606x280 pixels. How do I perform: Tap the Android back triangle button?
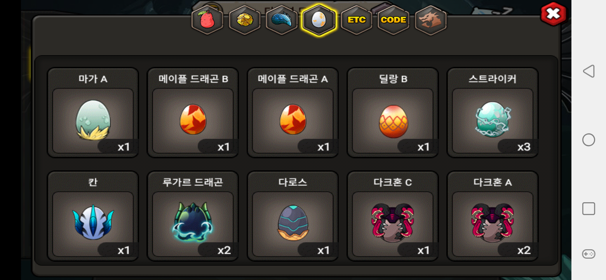[x=589, y=71]
